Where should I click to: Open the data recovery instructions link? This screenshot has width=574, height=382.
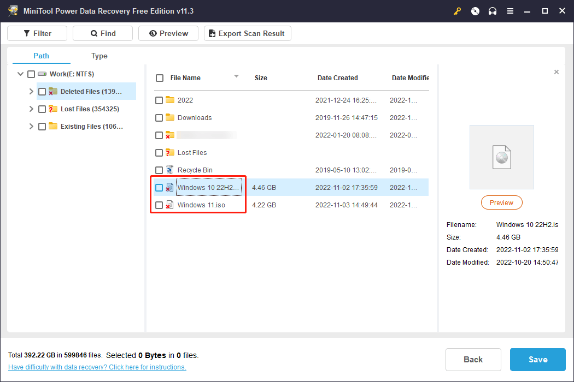(97, 367)
